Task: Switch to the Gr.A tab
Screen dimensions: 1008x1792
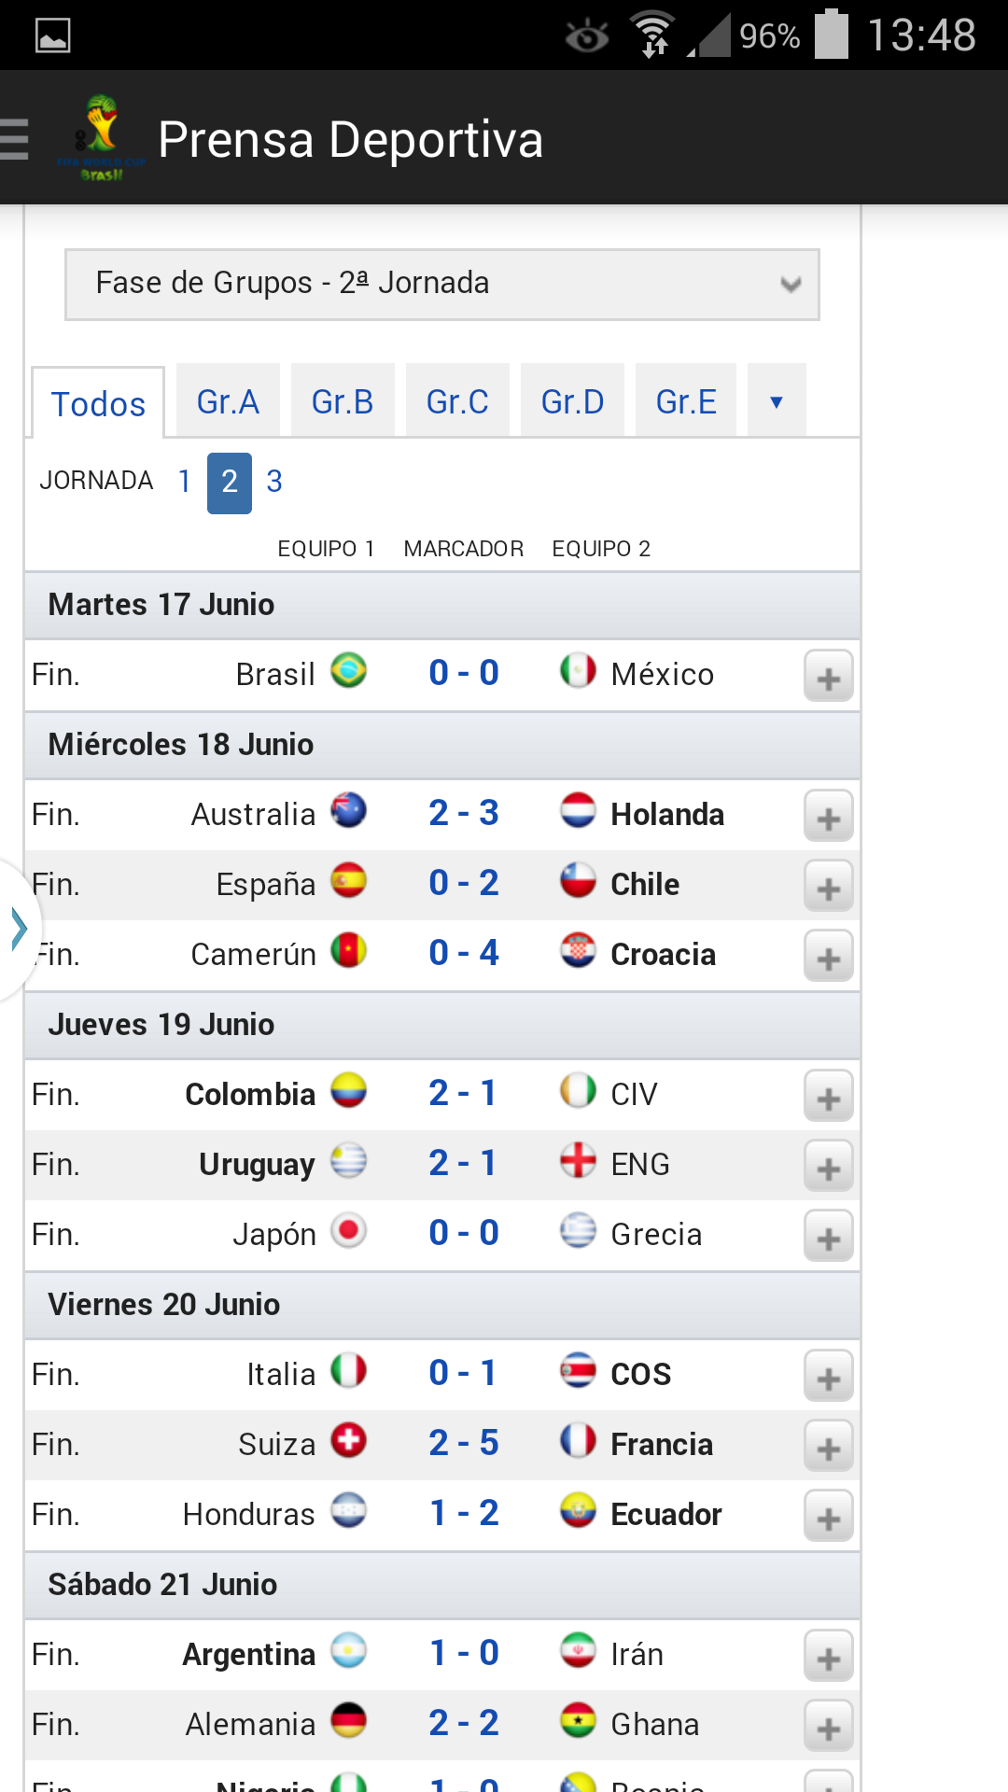Action: [228, 400]
